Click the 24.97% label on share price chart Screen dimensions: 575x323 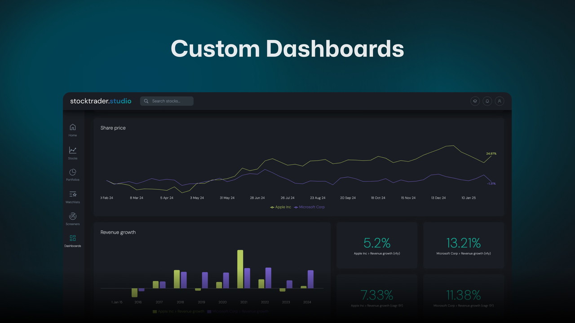click(x=491, y=154)
